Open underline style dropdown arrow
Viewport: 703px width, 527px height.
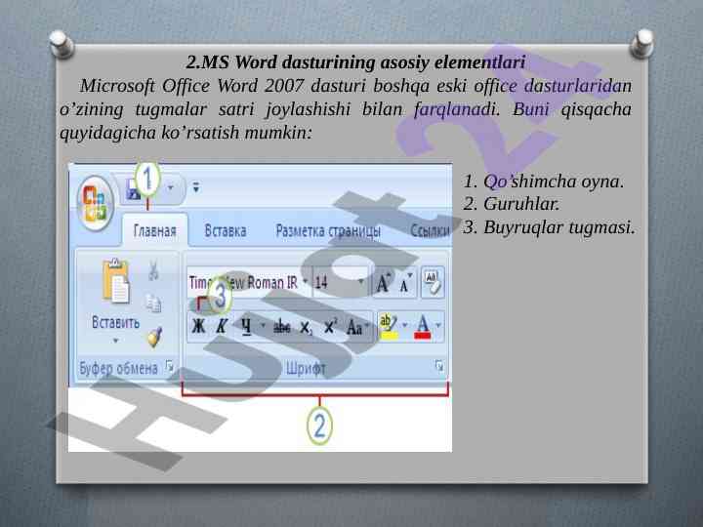point(263,326)
